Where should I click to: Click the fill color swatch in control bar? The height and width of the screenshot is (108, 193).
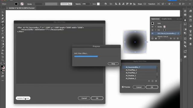pos(16,4)
